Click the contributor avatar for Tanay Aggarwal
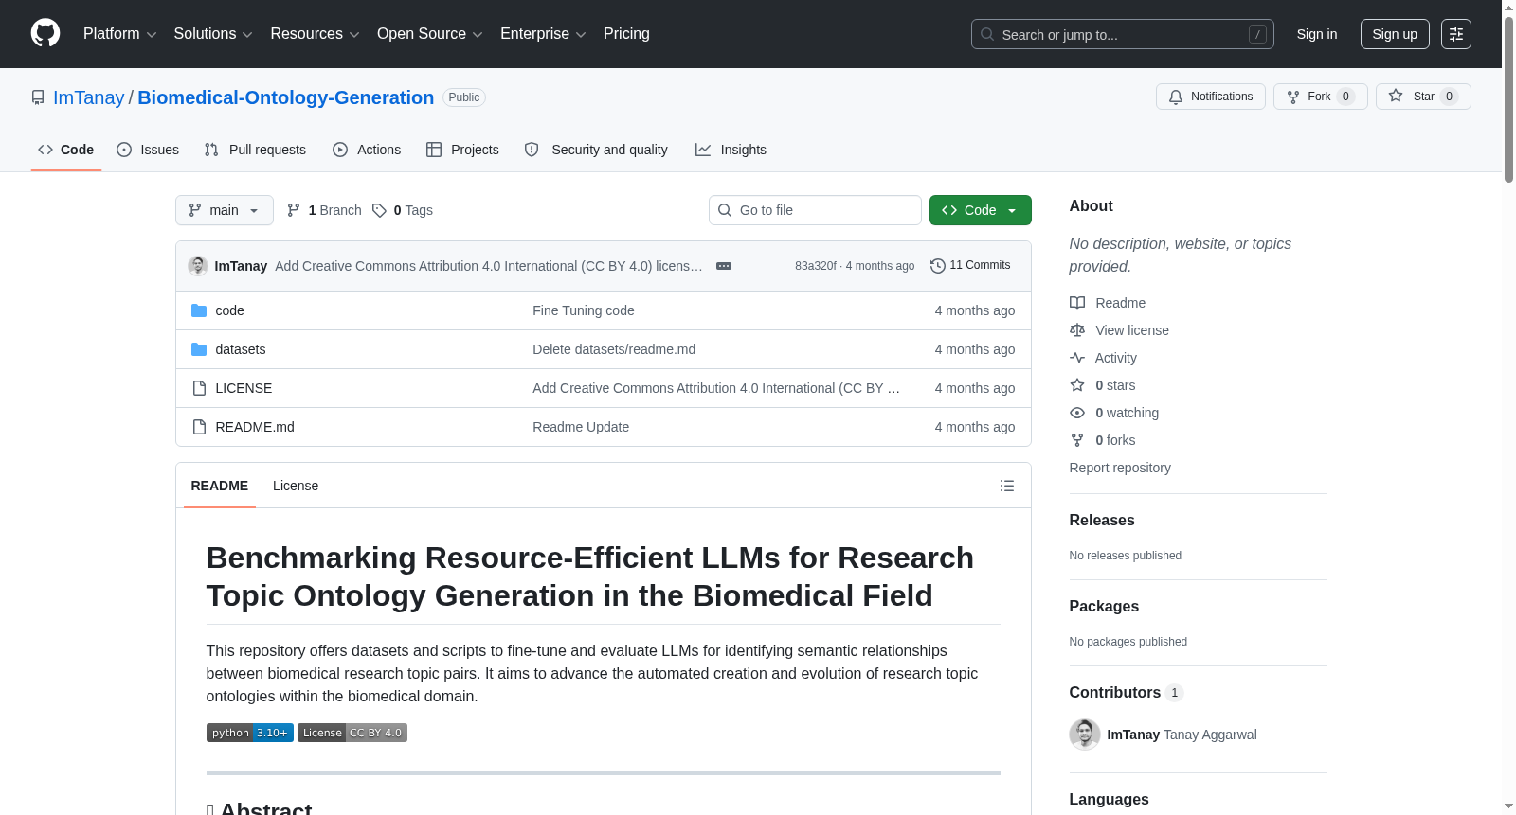 pyautogui.click(x=1085, y=735)
